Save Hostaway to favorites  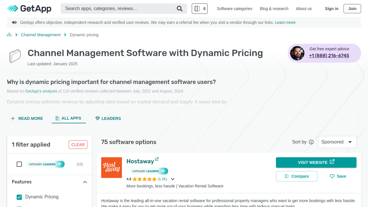click(338, 176)
